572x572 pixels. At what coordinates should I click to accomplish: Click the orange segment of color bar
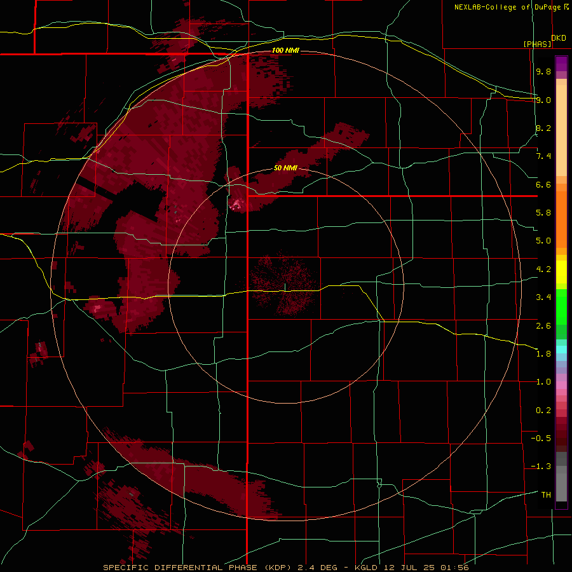click(561, 219)
